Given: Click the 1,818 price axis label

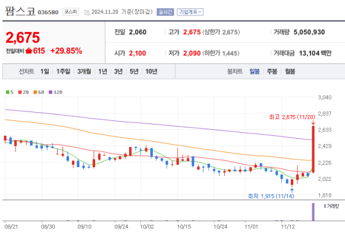Looking at the screenshot, I should click(325, 195).
